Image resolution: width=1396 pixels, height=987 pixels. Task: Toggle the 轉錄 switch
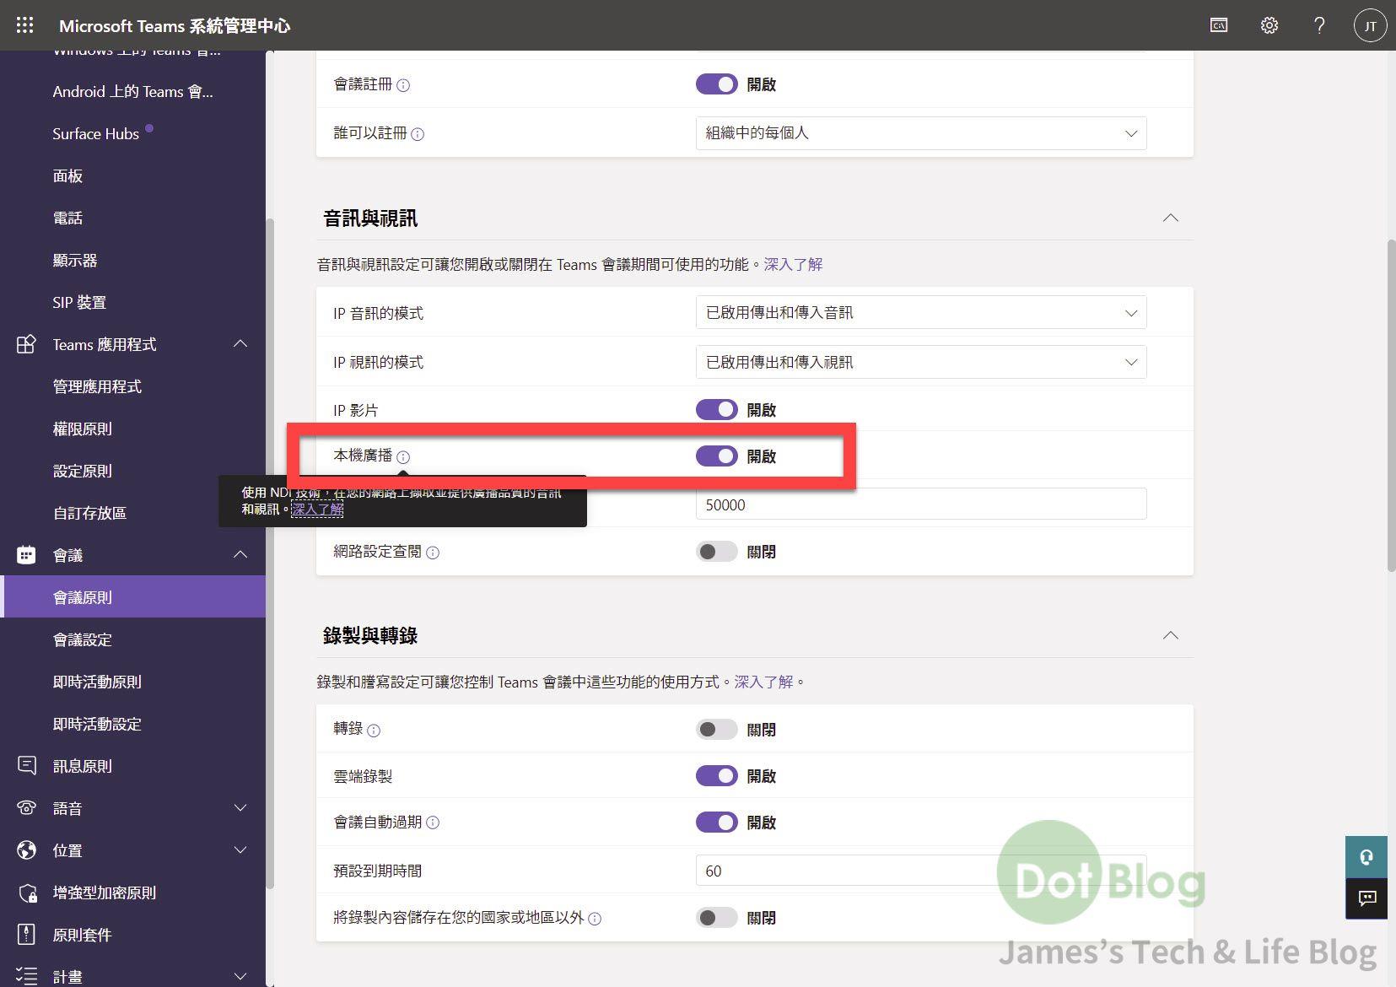point(716,730)
